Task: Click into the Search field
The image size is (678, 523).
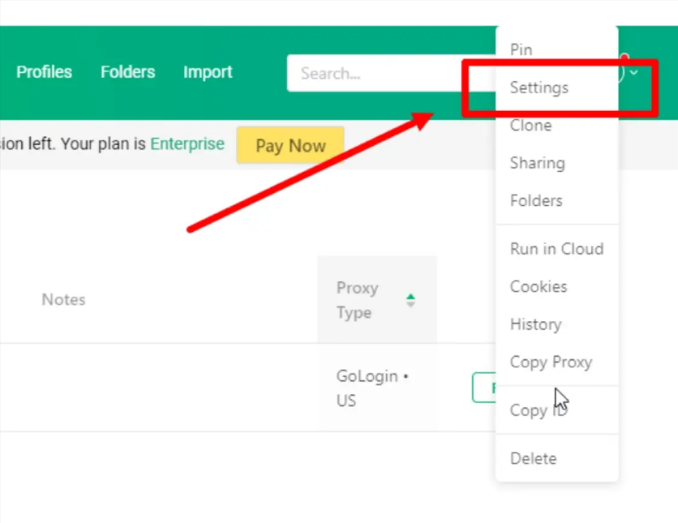Action: [373, 74]
